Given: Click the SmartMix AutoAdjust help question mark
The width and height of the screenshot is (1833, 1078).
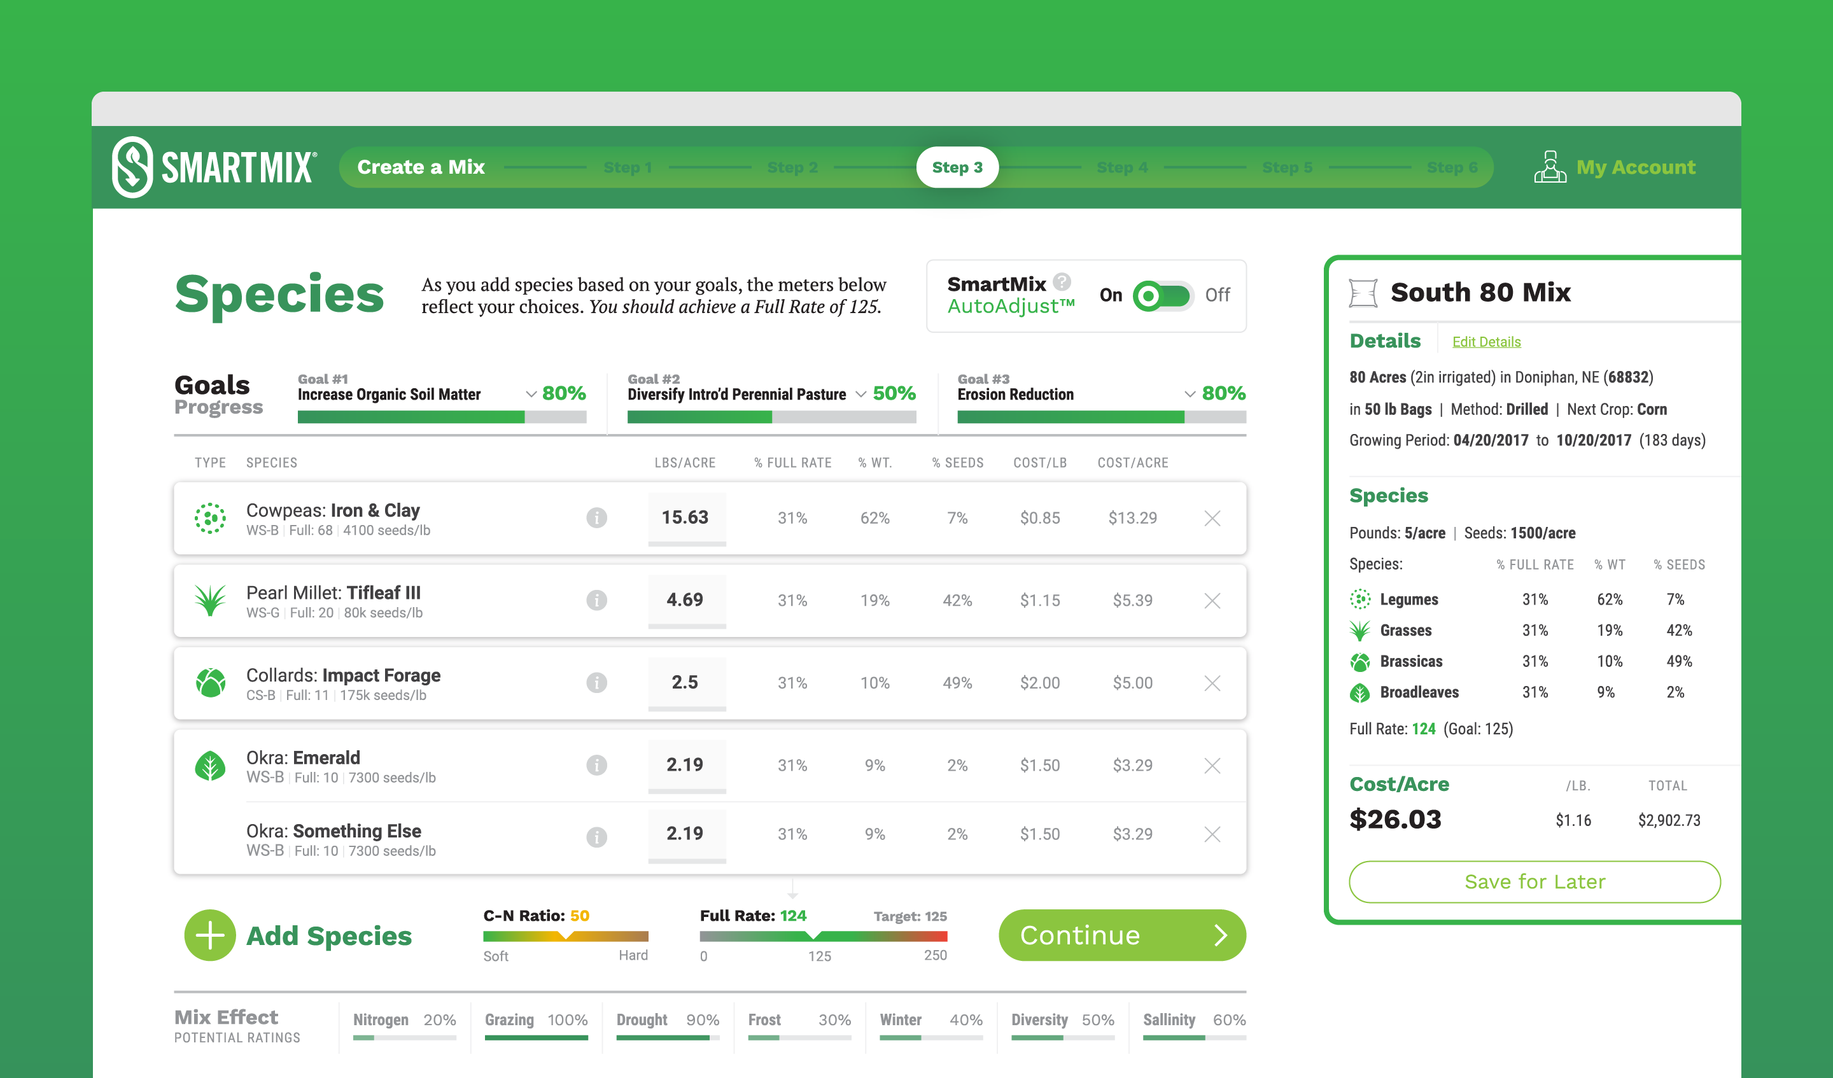Looking at the screenshot, I should pyautogui.click(x=1062, y=281).
